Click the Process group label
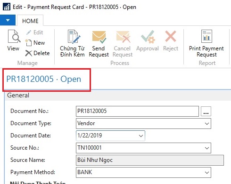The width and height of the screenshot is (231, 184). (120, 63)
